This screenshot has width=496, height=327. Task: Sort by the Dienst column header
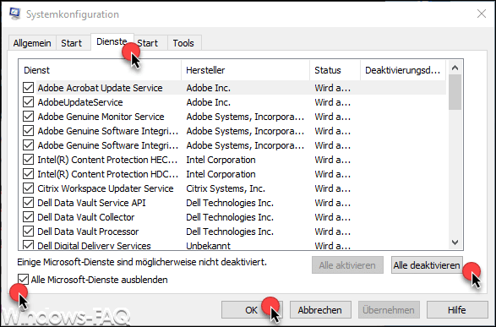pyautogui.click(x=100, y=70)
